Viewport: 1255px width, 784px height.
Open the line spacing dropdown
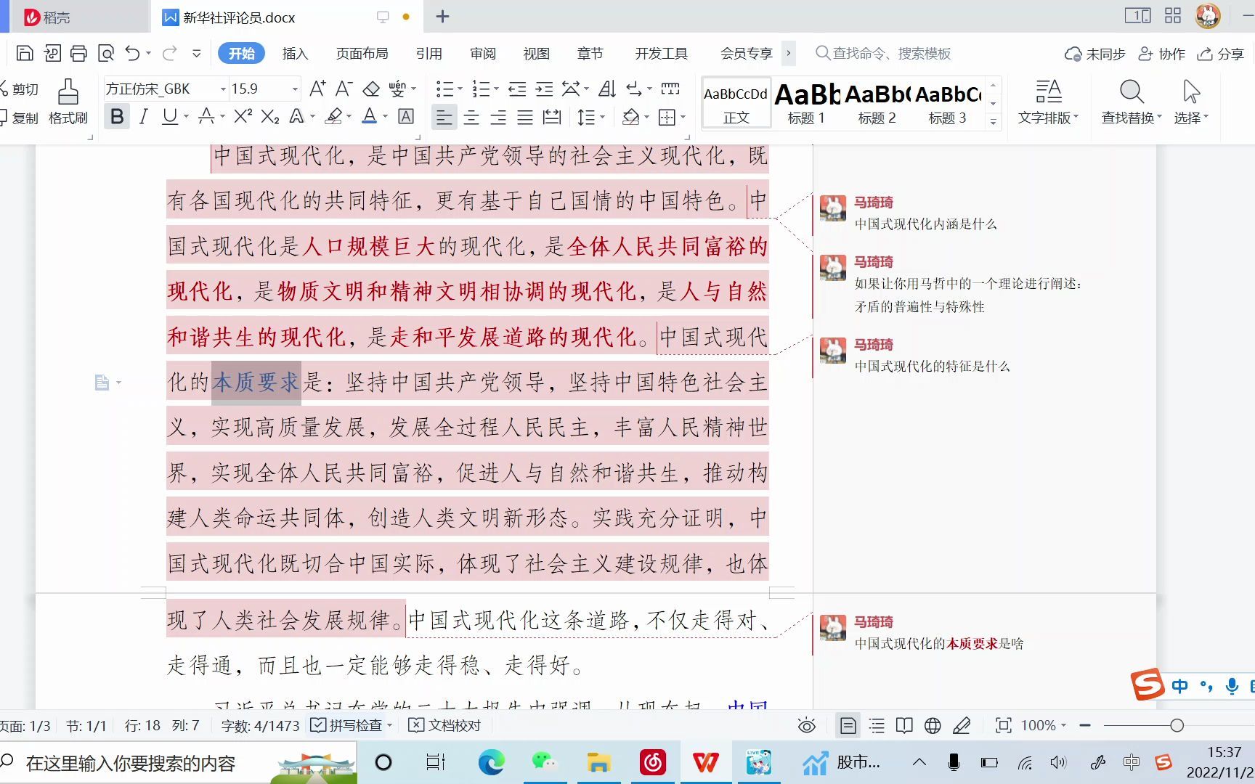[590, 116]
